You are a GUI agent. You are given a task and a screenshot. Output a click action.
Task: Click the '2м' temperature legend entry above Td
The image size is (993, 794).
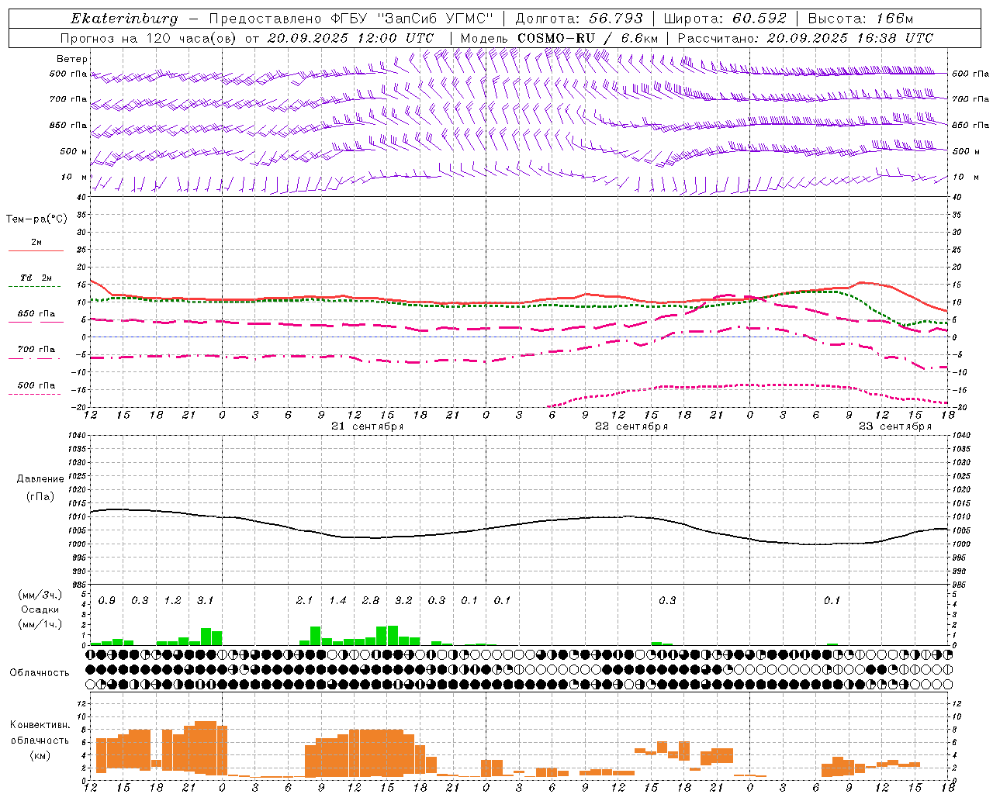pyautogui.click(x=36, y=242)
